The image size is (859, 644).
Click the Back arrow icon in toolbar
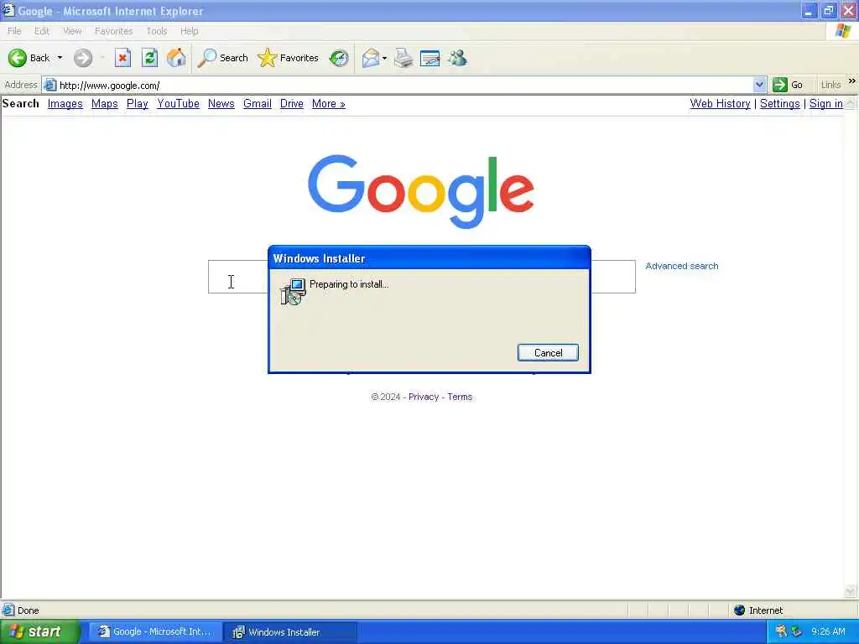(17, 58)
